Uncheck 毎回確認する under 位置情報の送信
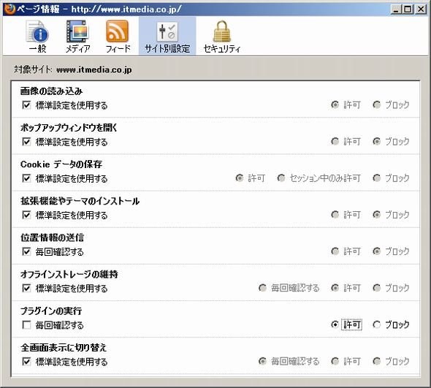The height and width of the screenshot is (388, 431). point(26,251)
